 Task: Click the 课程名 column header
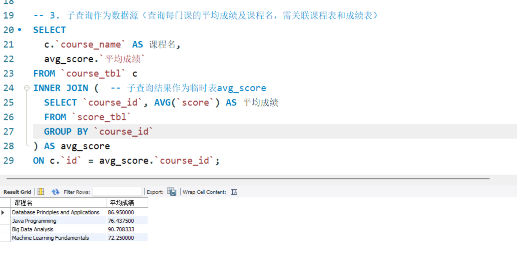click(58, 203)
